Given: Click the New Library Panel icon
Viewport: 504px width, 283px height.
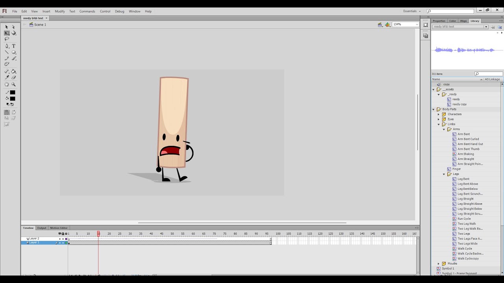Looking at the screenshot, I should [499, 27].
